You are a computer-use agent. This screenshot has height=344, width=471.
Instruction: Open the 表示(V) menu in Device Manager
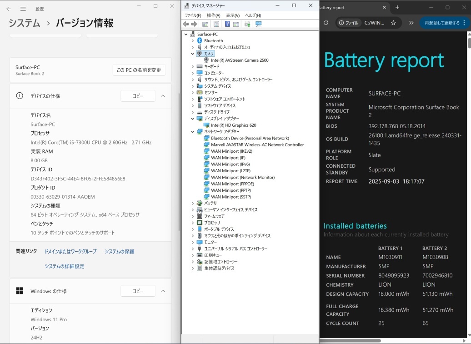point(233,15)
